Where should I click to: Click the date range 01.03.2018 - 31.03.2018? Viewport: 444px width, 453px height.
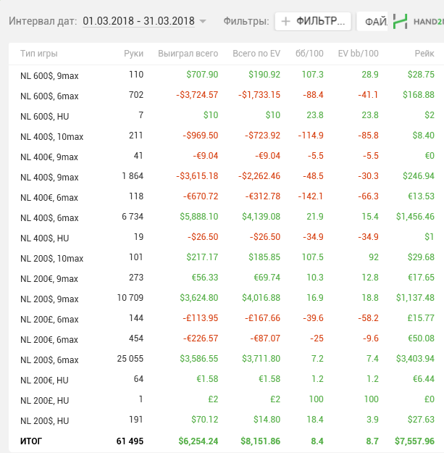138,22
